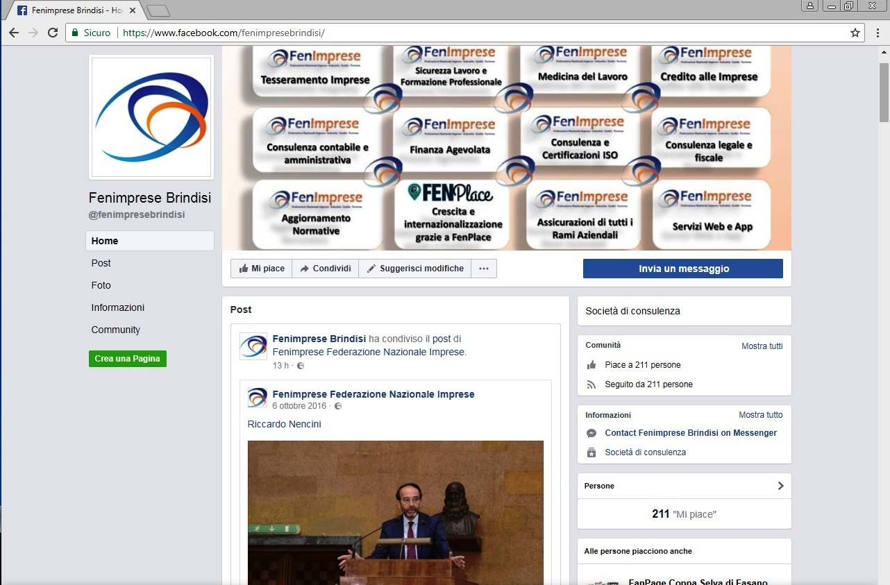890x585 pixels.
Task: Reload the page with the refresh icon
Action: (x=53, y=33)
